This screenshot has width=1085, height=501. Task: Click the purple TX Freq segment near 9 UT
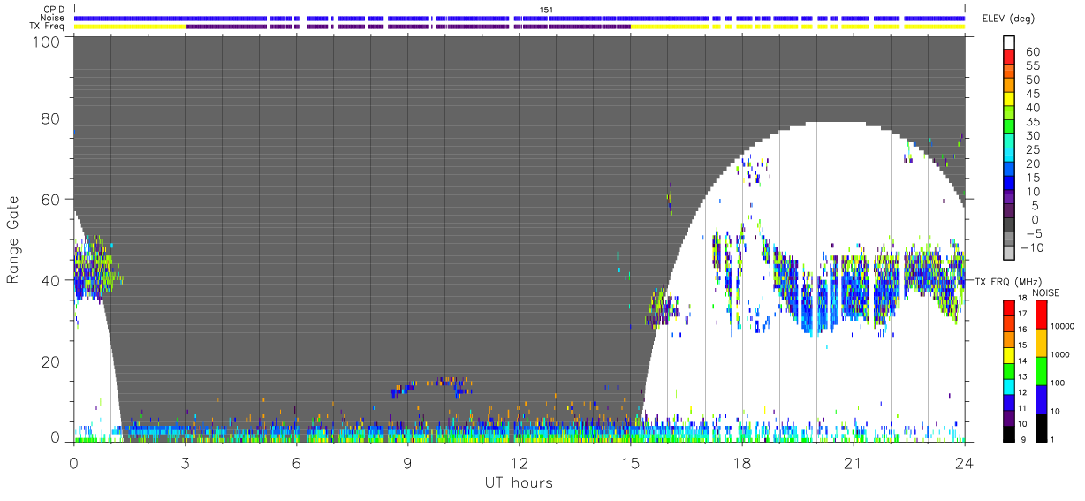click(x=407, y=27)
